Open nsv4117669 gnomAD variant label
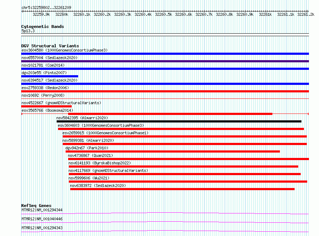This screenshot has width=319, height=236. (x=108, y=170)
